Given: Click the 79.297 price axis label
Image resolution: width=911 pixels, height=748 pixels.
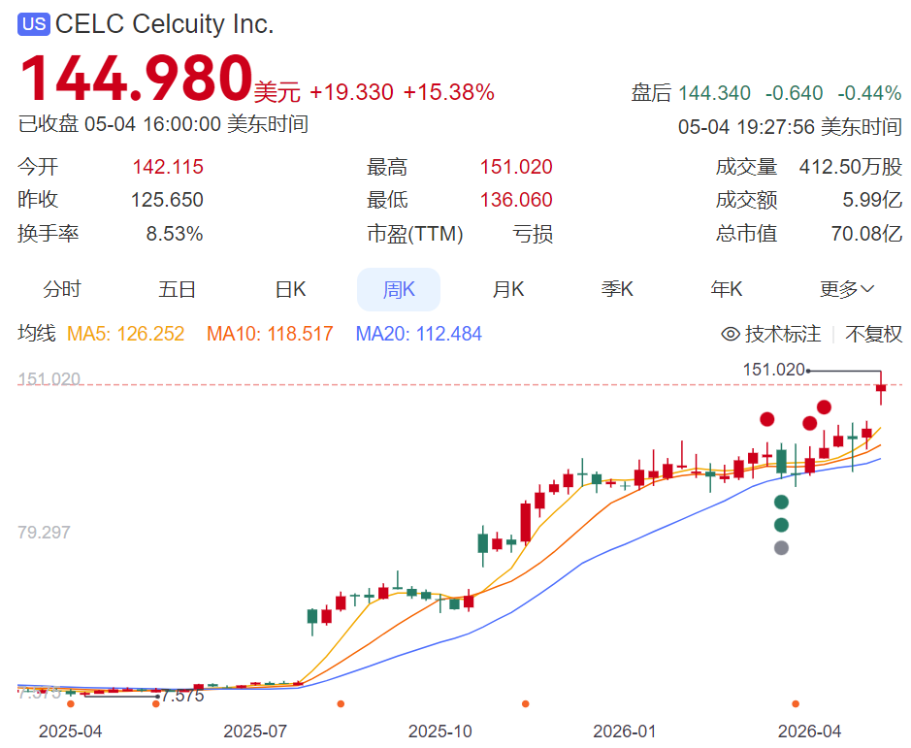Looking at the screenshot, I should coord(45,533).
